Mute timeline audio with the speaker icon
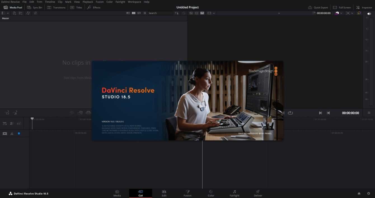375x198 pixels. point(369,13)
